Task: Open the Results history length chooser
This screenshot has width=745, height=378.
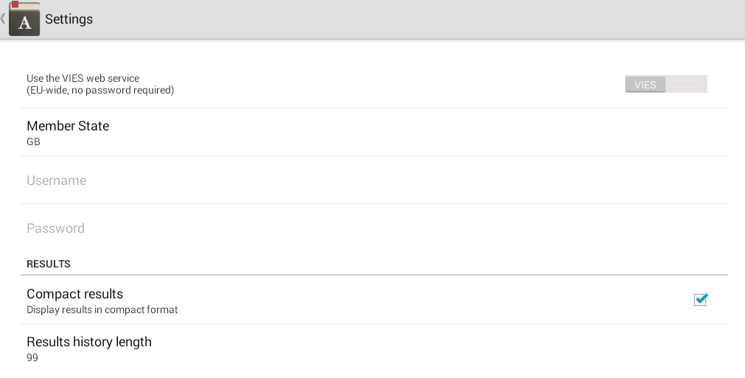Action: (374, 349)
